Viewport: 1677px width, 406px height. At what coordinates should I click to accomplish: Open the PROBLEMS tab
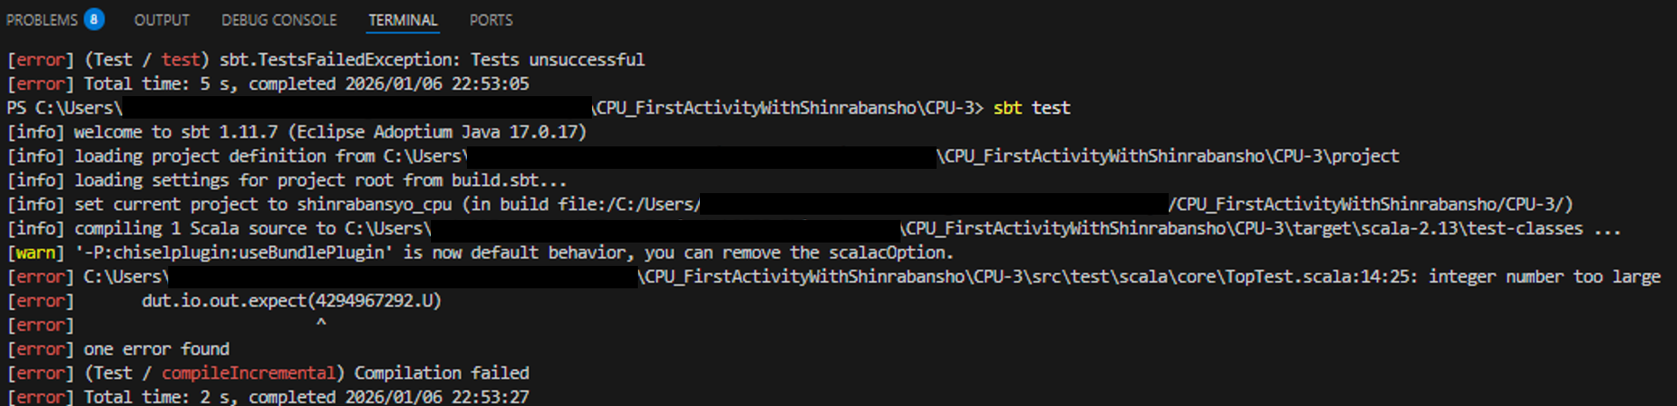pos(42,20)
